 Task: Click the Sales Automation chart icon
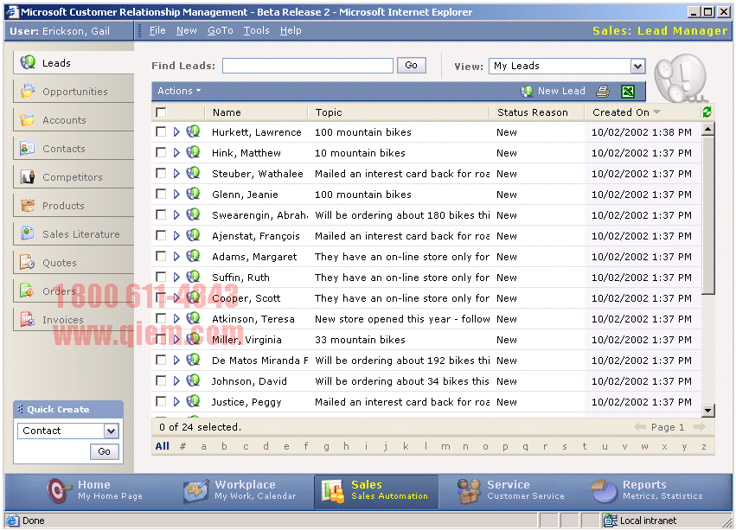point(332,491)
